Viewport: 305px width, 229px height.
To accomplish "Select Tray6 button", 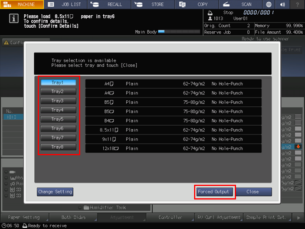I will [58, 129].
